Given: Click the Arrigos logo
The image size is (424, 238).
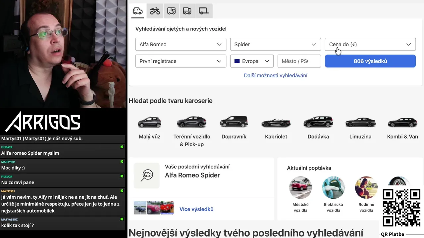Looking at the screenshot, I should pos(43,121).
